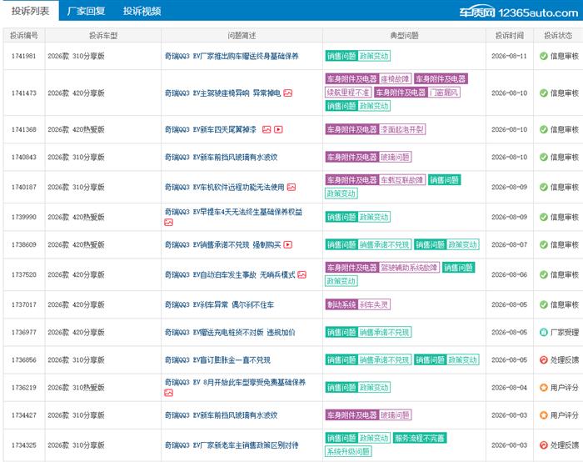Image resolution: width=583 pixels, height=462 pixels.
Task: Click 厂家受理 status icon for 1736977
Action: [x=544, y=332]
